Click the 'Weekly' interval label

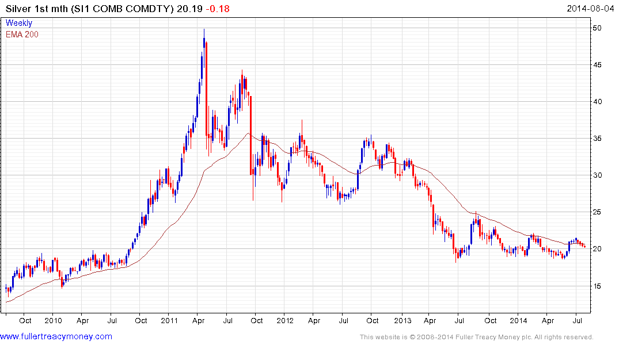19,23
